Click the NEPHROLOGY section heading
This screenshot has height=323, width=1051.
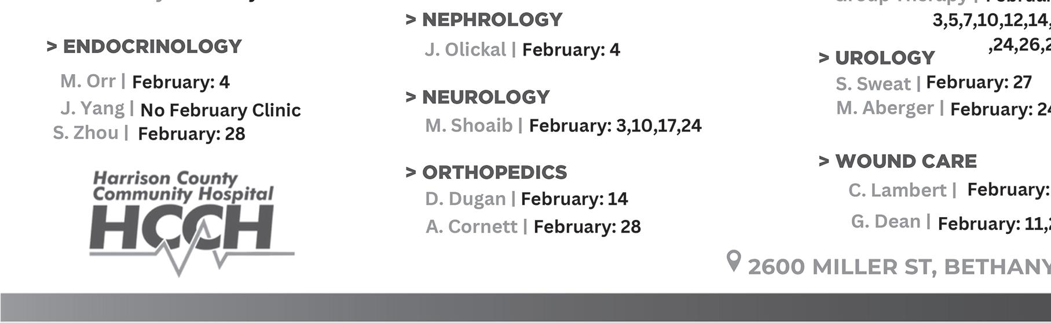(x=484, y=20)
